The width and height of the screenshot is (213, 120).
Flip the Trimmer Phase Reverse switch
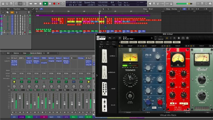[130, 96]
